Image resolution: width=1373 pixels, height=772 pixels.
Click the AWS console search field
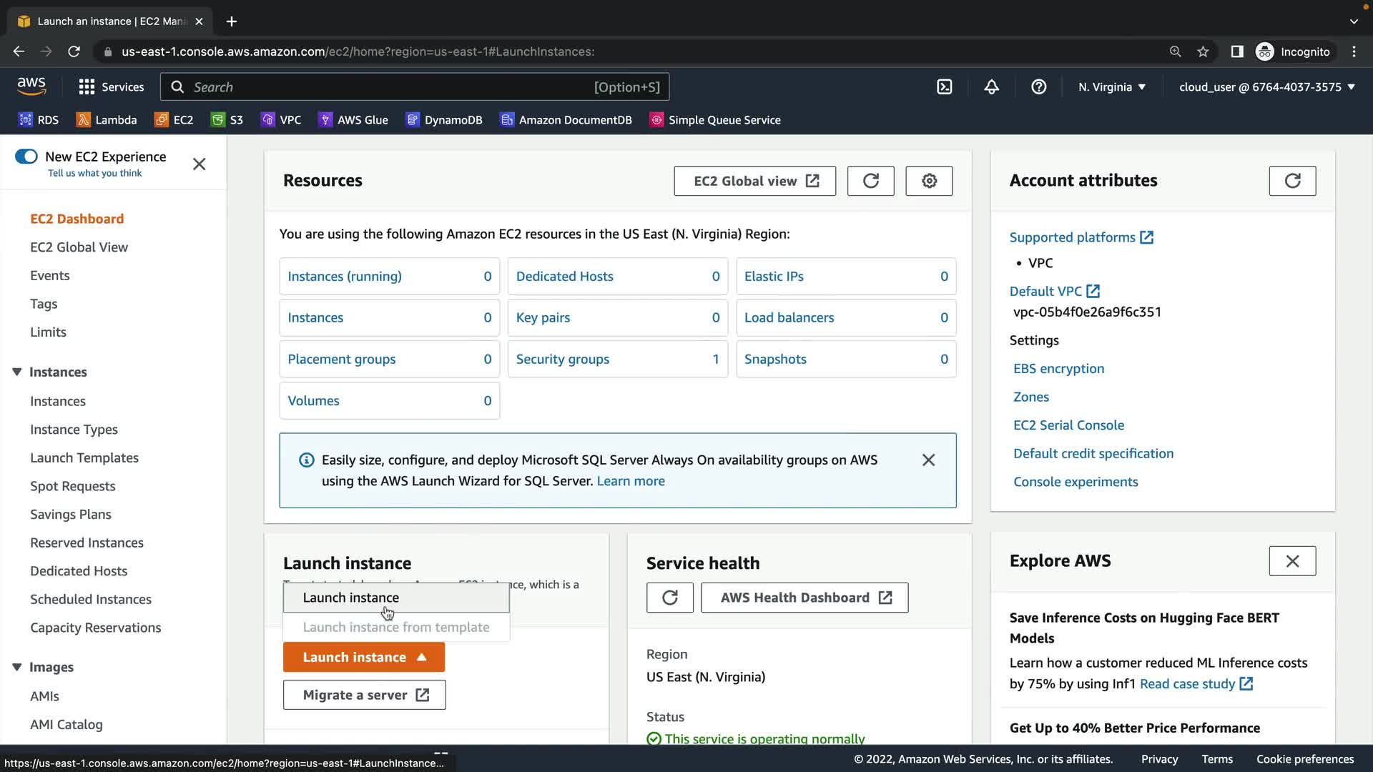pos(393,87)
